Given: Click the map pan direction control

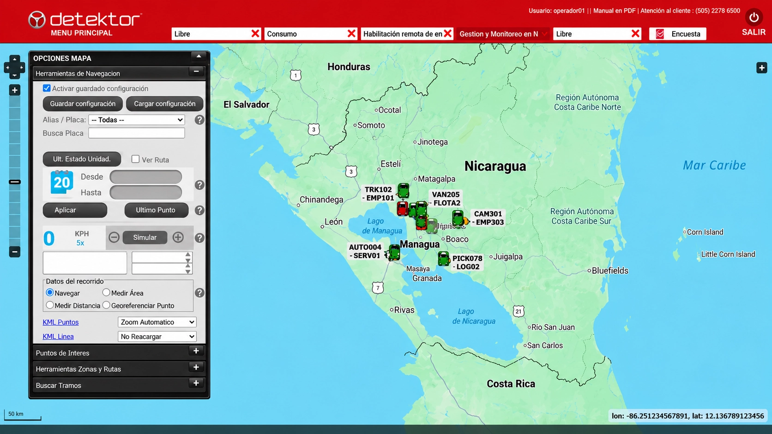Looking at the screenshot, I should 14,67.
